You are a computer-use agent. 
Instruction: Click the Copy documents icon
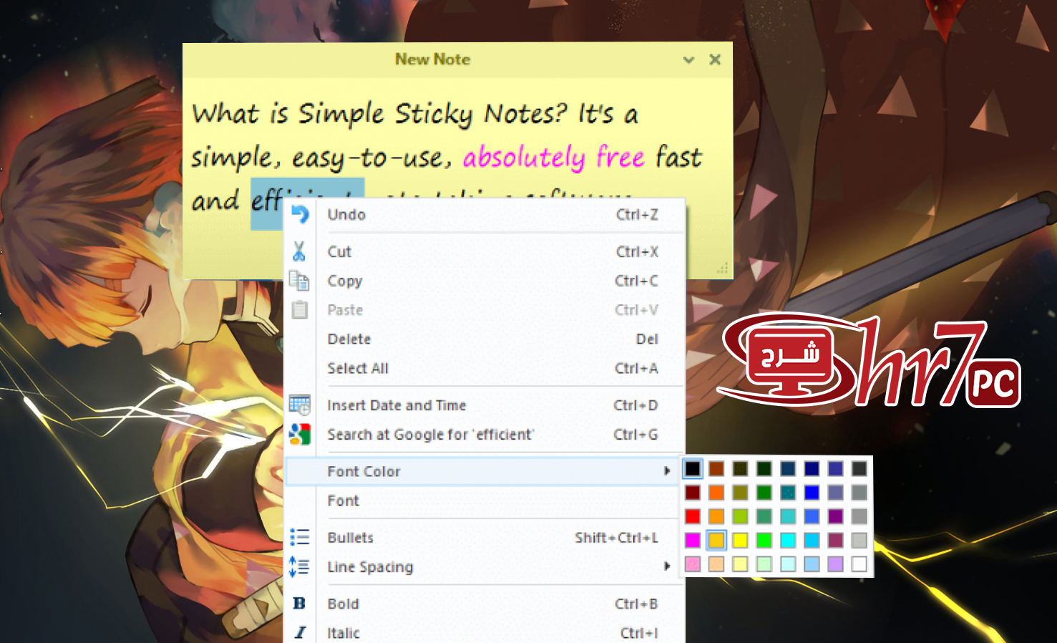click(x=299, y=281)
